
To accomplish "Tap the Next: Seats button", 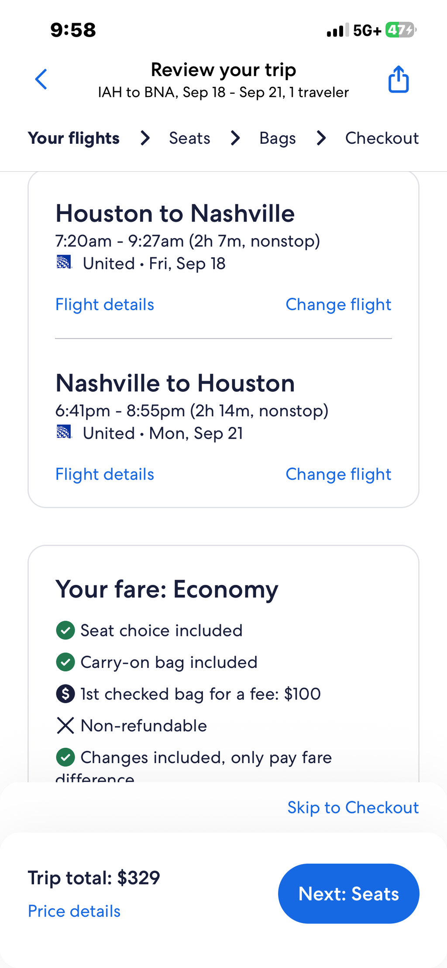I will 348,893.
